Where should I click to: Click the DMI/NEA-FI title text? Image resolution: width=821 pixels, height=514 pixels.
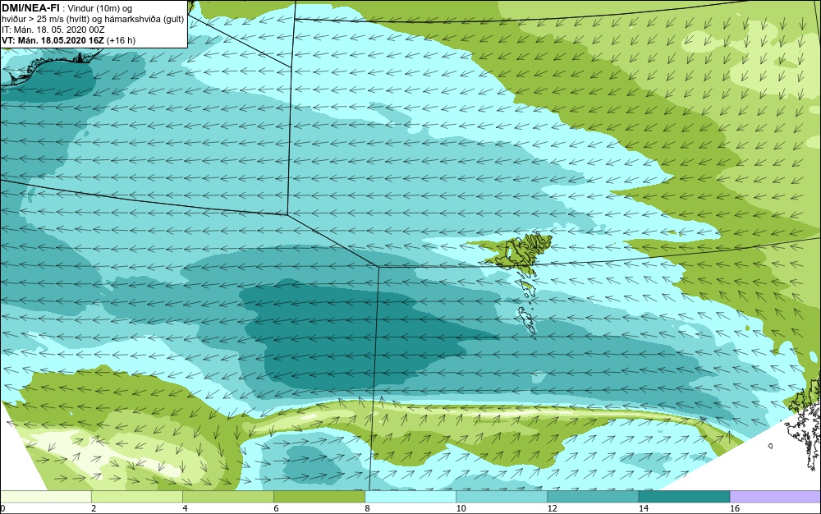(30, 8)
